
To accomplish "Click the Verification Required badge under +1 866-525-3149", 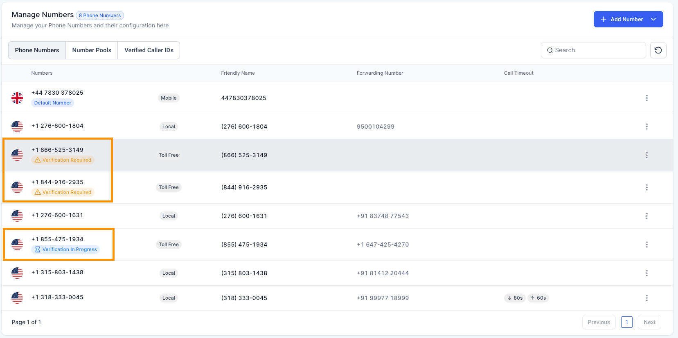I will pos(63,160).
